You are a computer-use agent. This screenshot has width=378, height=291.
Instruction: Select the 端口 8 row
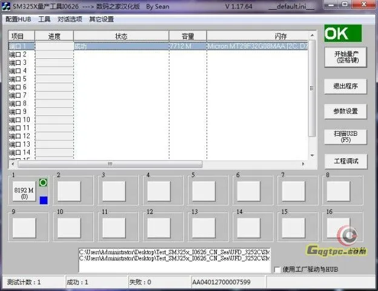click(x=158, y=104)
